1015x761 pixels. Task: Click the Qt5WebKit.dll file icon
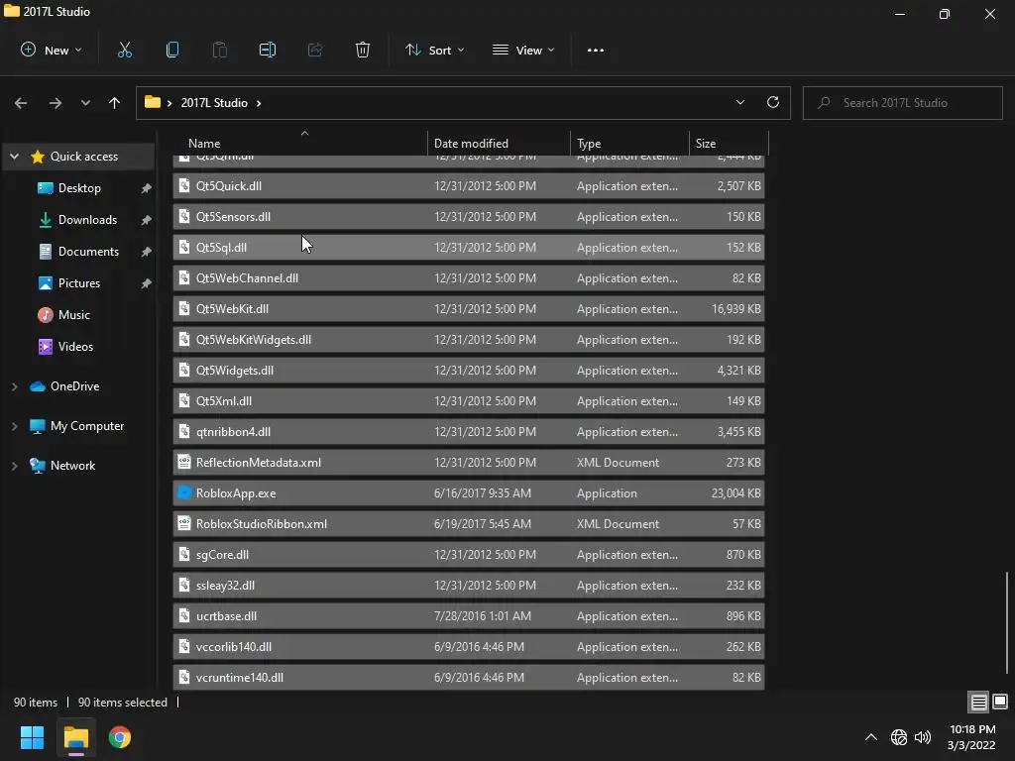pos(184,309)
